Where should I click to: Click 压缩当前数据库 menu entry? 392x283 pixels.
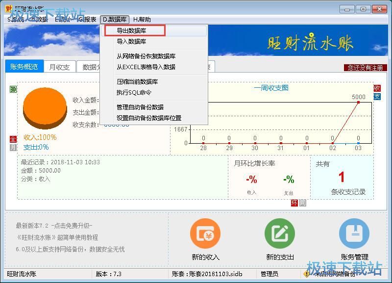coord(154,81)
